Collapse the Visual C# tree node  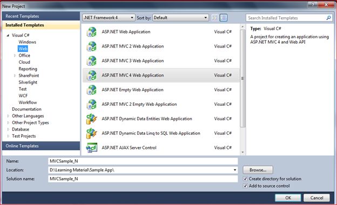pyautogui.click(x=8, y=36)
